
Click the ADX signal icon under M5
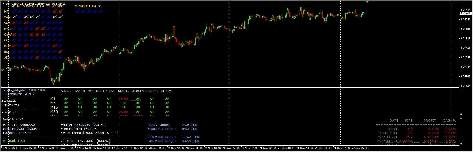tap(20, 57)
